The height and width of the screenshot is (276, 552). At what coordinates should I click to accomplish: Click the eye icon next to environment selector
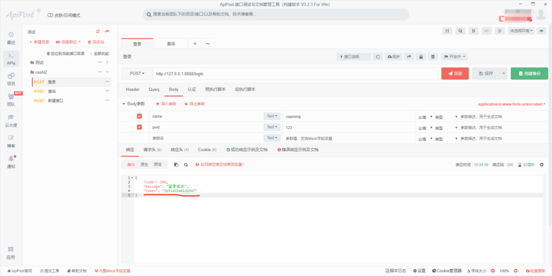click(x=542, y=31)
